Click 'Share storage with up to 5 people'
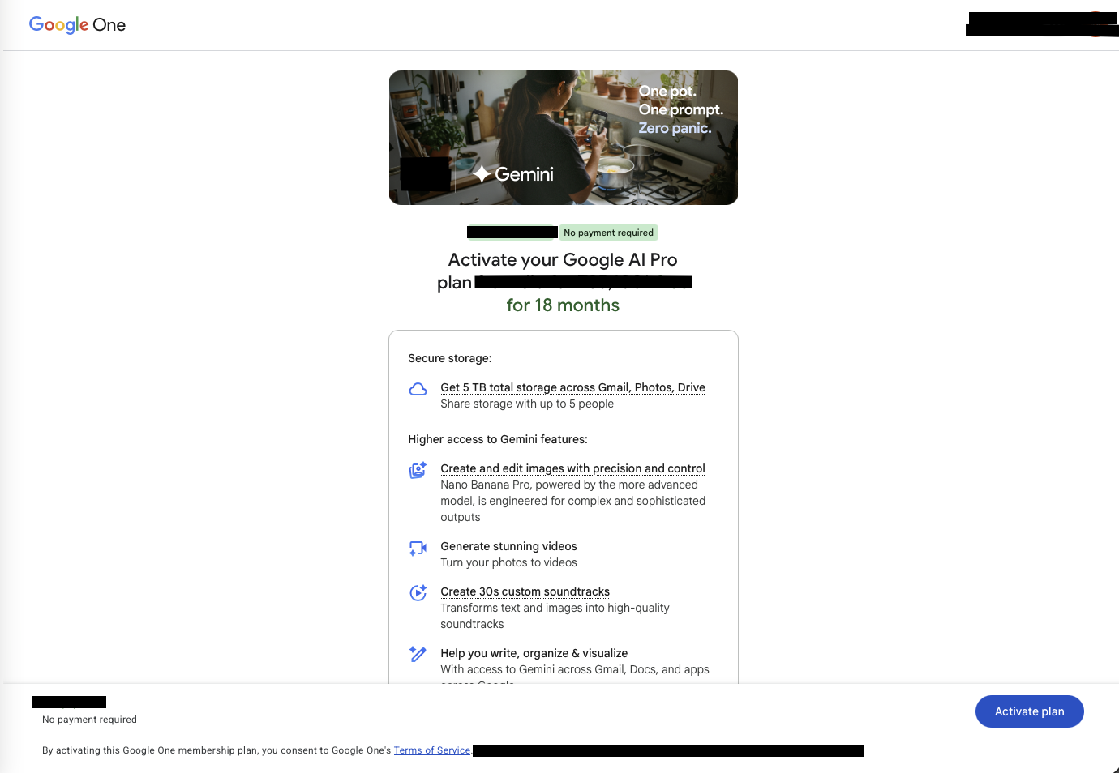The image size is (1119, 773). tap(527, 404)
